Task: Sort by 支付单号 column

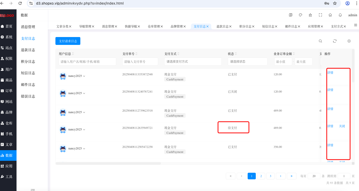Action: 136,54
